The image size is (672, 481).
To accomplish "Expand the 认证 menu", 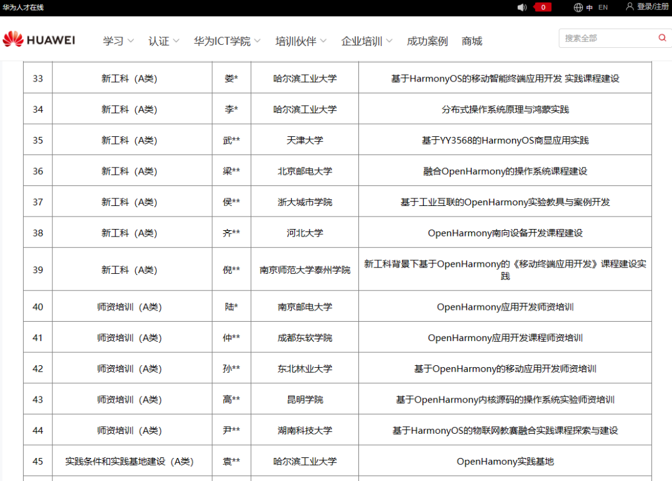I will (x=164, y=41).
